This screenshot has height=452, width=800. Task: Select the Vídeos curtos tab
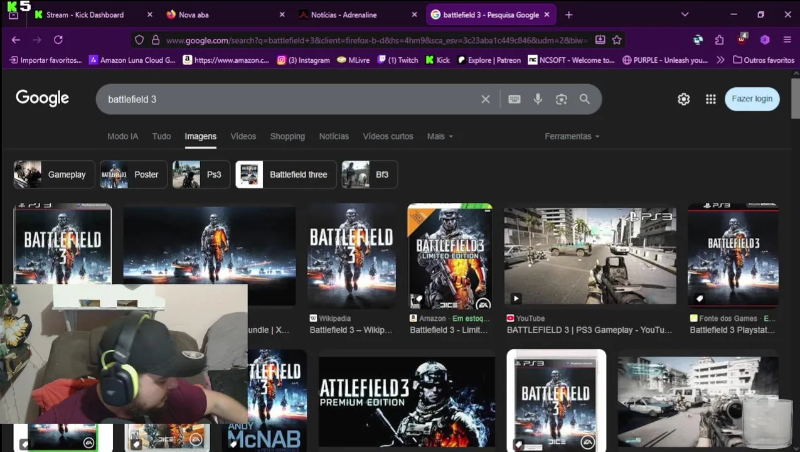click(388, 136)
